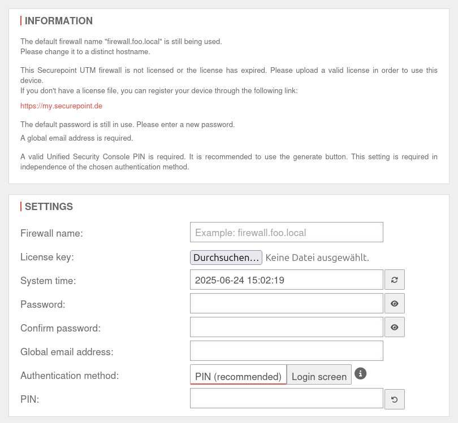Click the Password input box

coord(286,303)
